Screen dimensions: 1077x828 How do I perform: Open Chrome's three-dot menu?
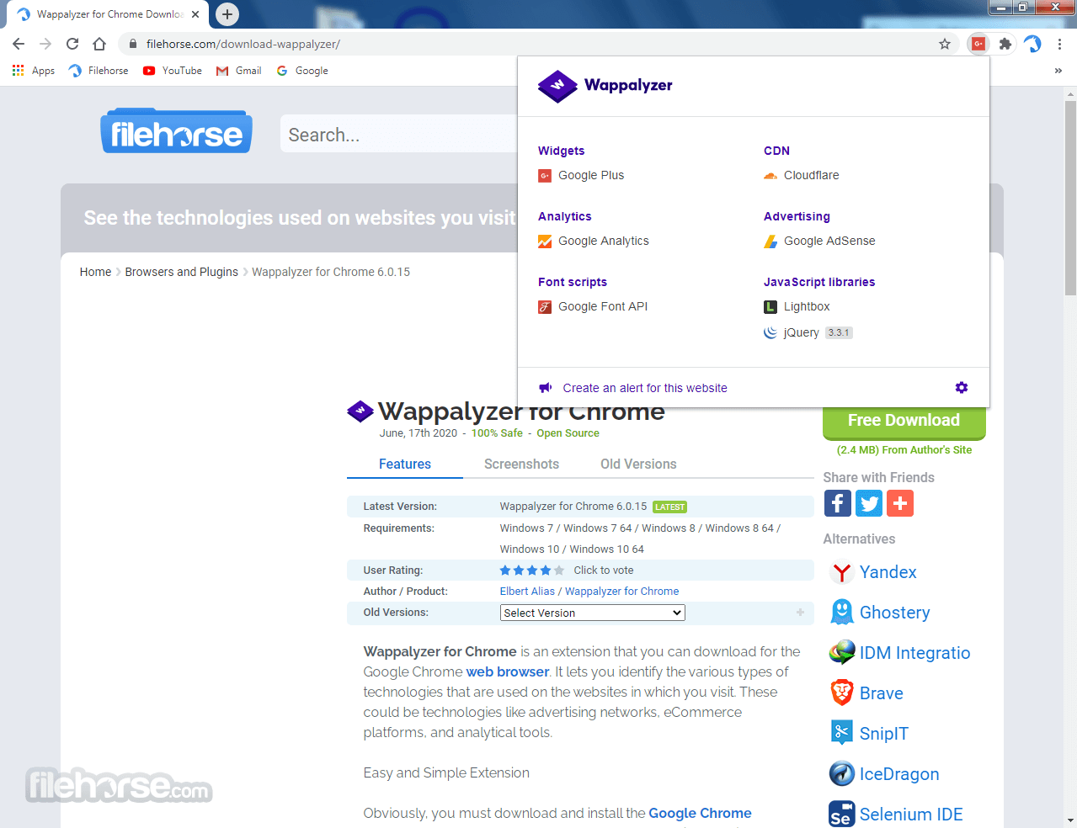pyautogui.click(x=1059, y=44)
